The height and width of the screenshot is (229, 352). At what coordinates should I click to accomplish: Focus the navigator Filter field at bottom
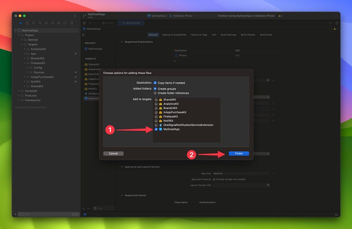coord(48,214)
